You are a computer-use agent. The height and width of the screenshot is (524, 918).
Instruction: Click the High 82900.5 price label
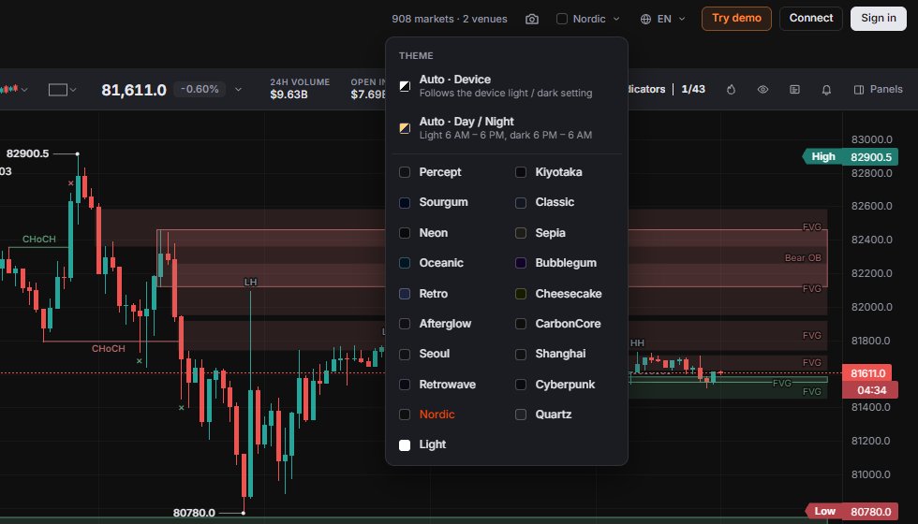pos(851,157)
